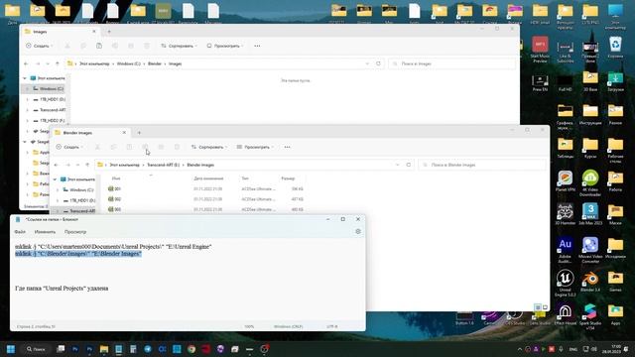
Task: Click Этот компьютер breadcrumb in Blender Images window
Action: point(124,165)
